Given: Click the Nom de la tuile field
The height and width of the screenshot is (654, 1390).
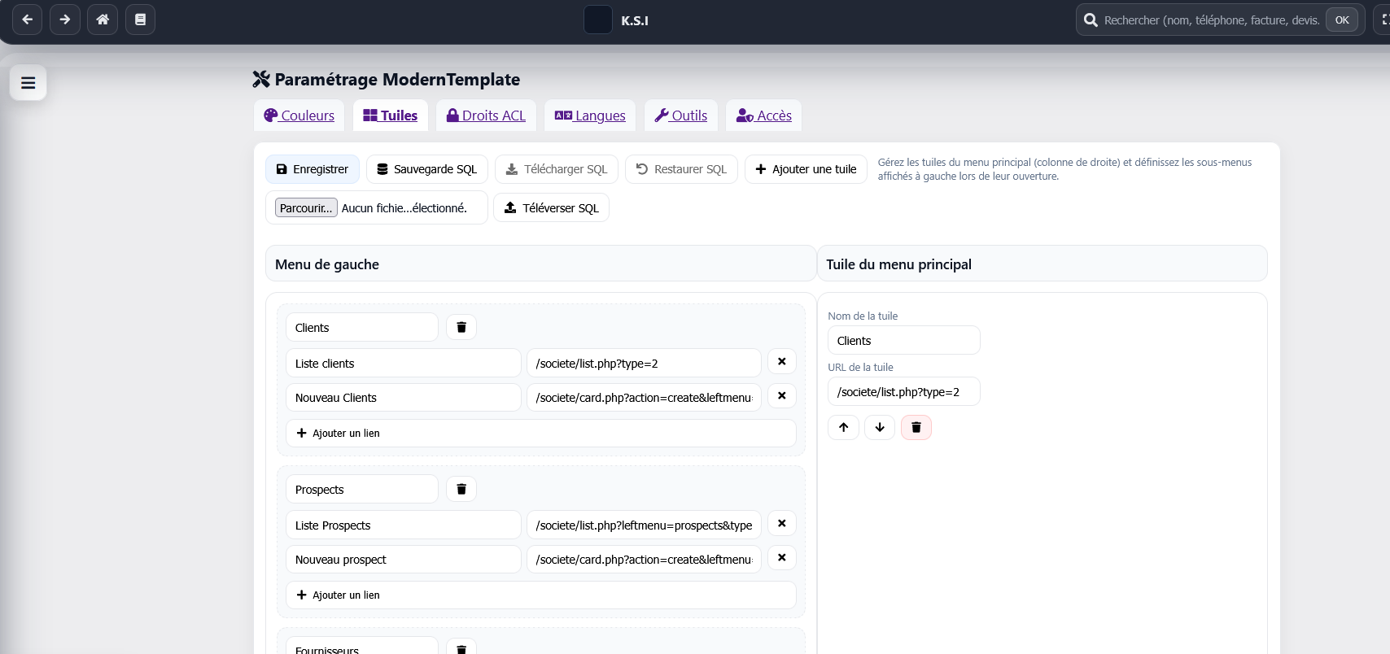Looking at the screenshot, I should 903,341.
